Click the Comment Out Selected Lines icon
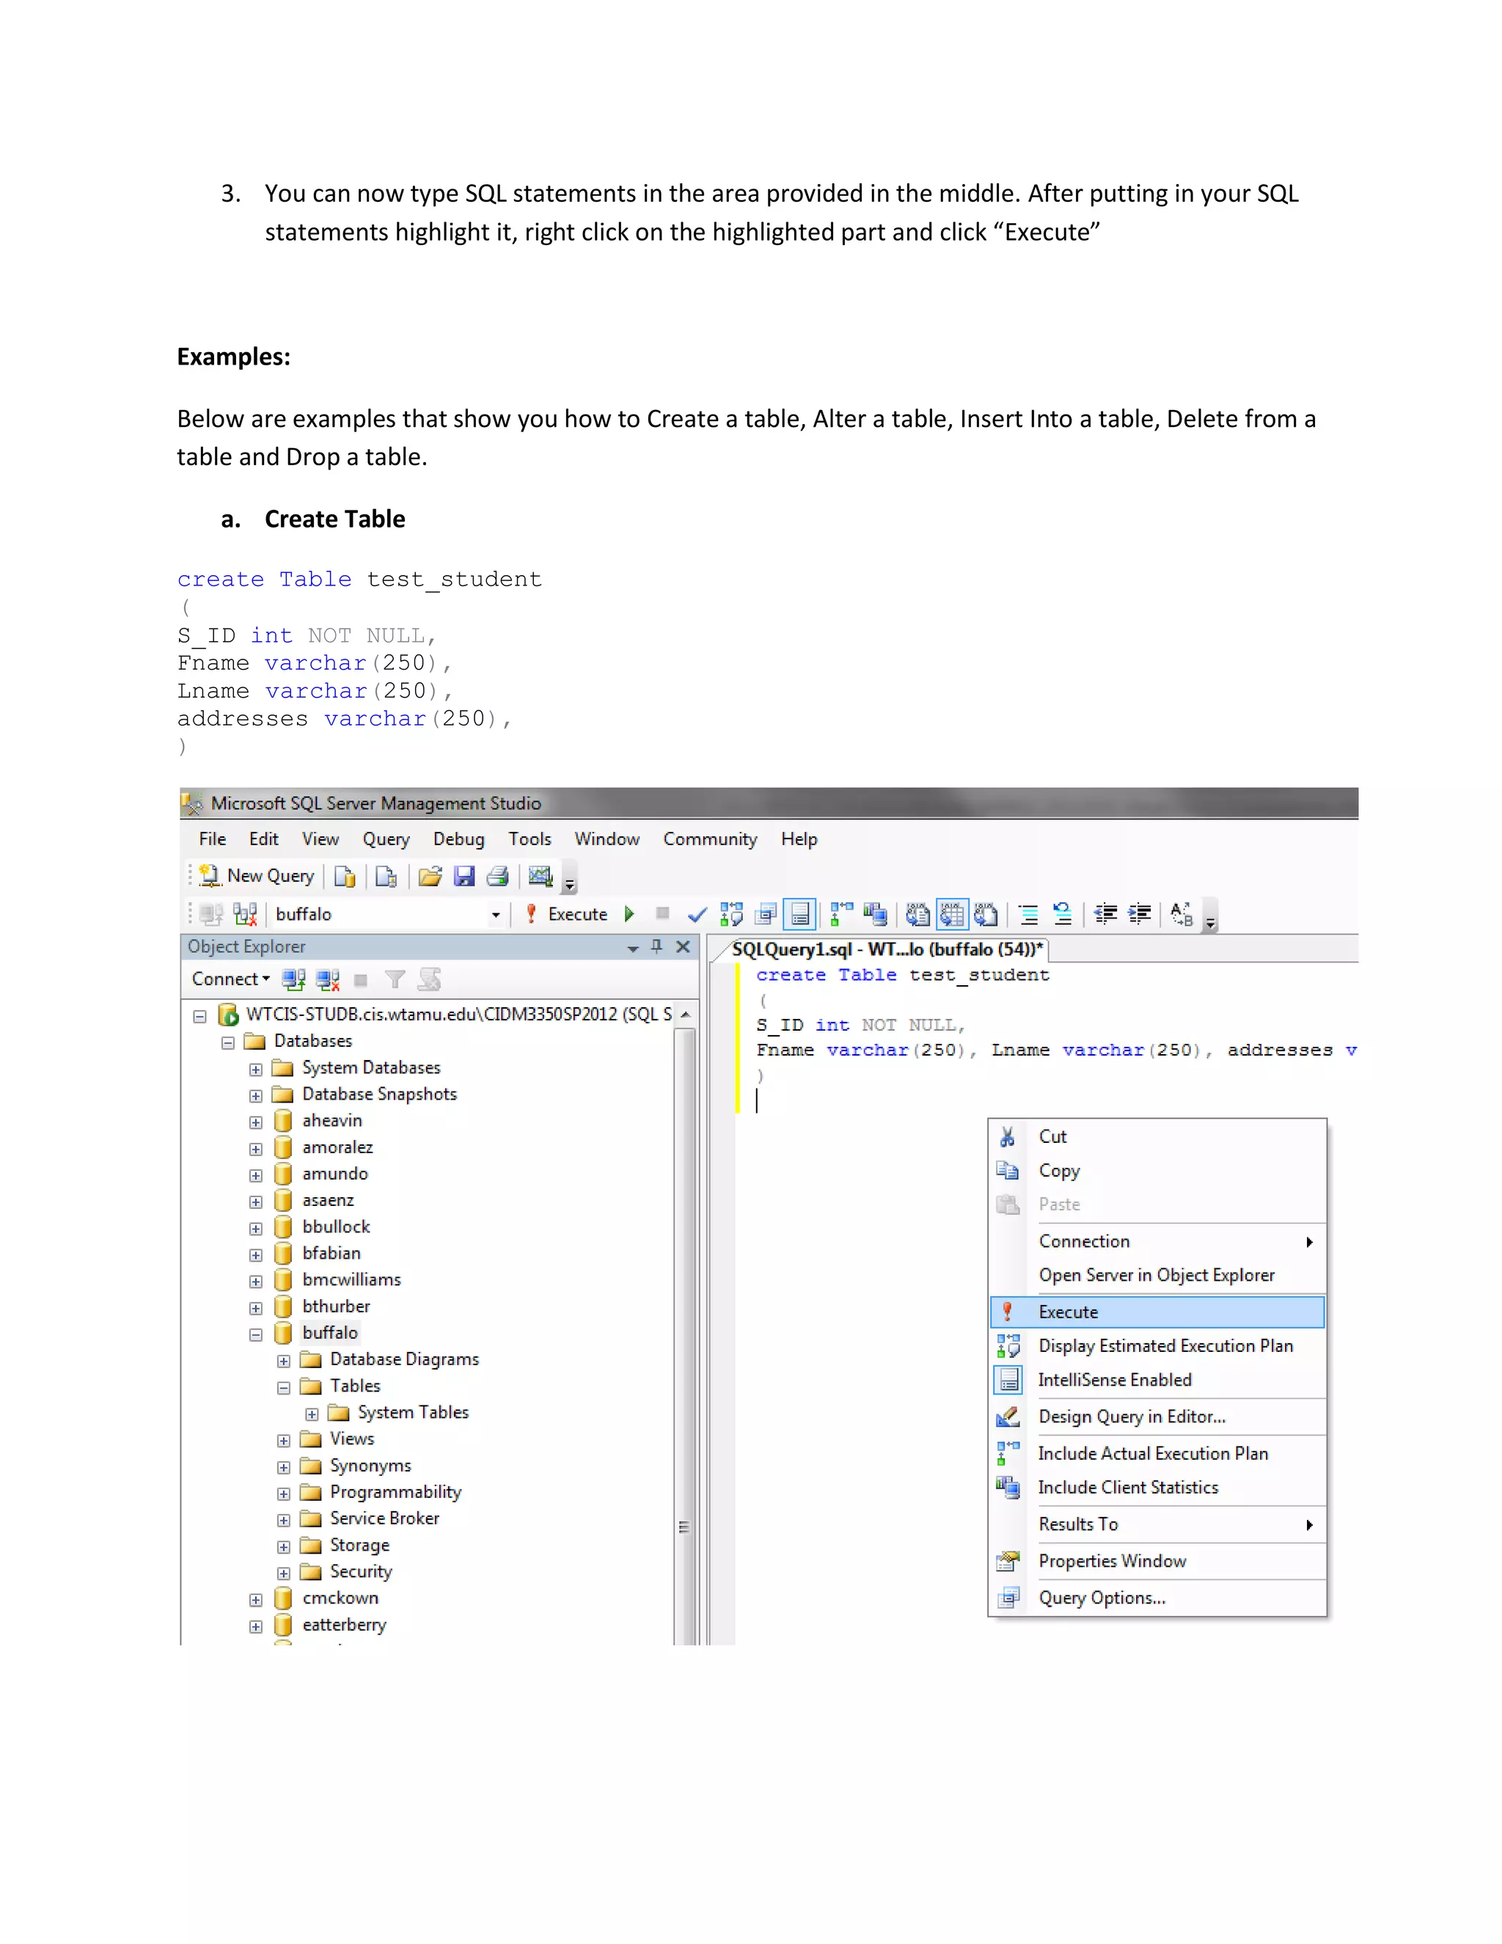The height and width of the screenshot is (1944, 1502). point(1030,914)
